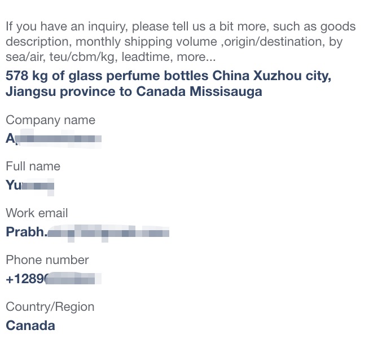This screenshot has height=343, width=369.
Task: Click the Full name label
Action: [33, 166]
